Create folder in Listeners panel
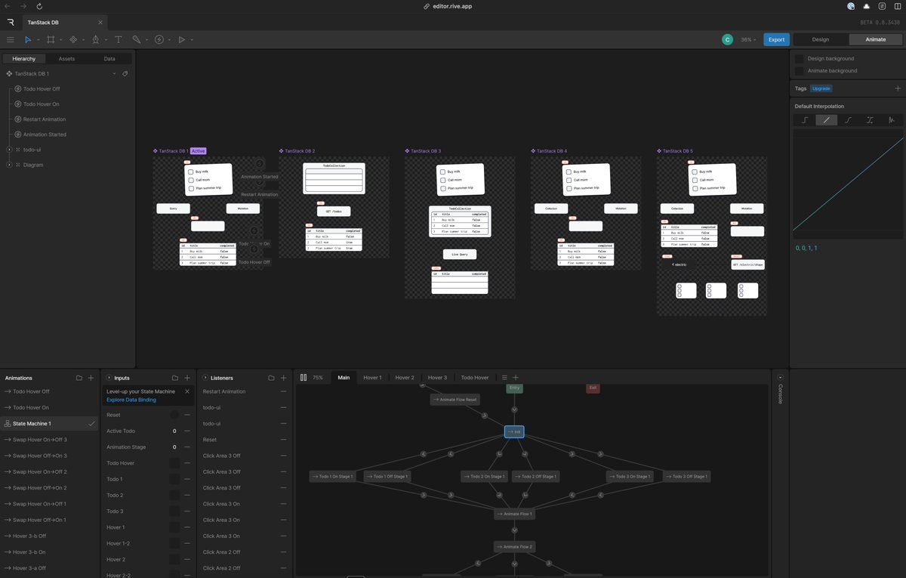 point(271,378)
